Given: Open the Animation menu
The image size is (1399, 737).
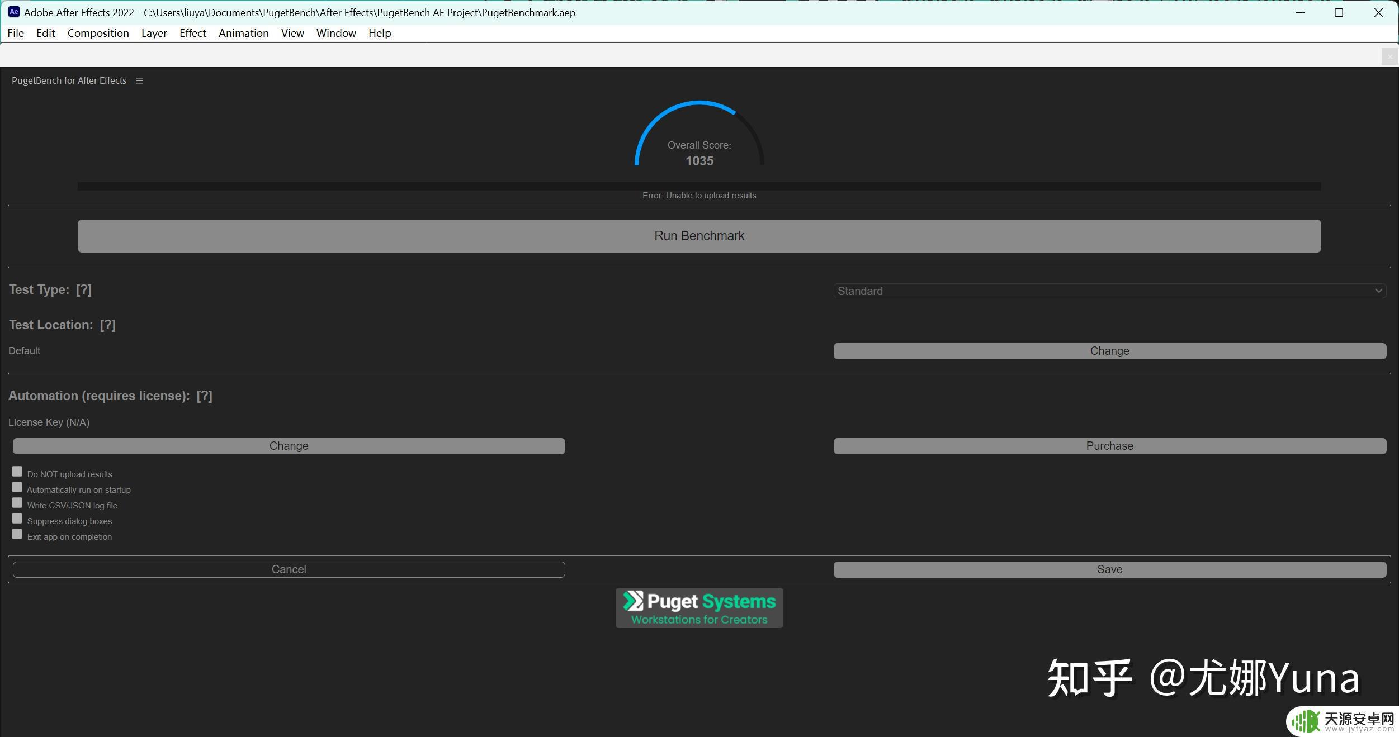Looking at the screenshot, I should [x=244, y=33].
